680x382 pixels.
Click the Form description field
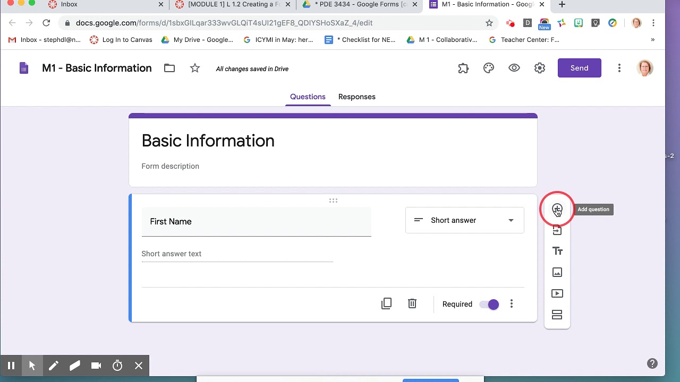170,166
